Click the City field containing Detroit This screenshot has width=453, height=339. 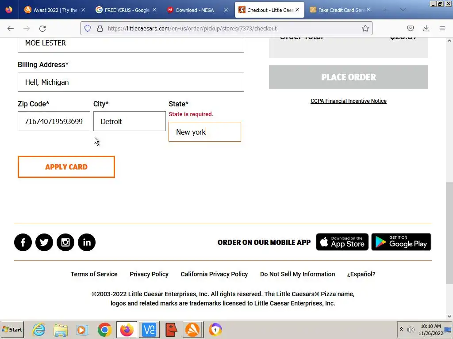(130, 121)
